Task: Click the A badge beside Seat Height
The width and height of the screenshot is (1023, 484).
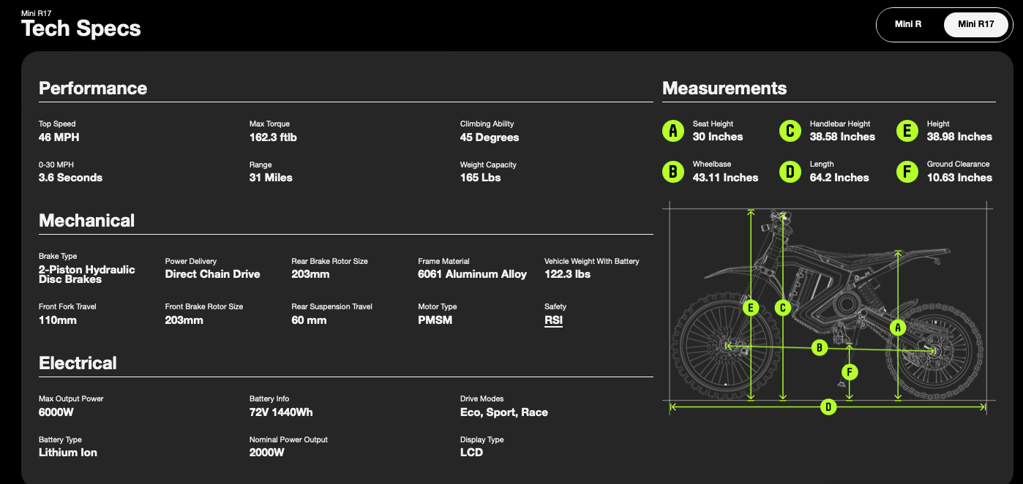Action: pos(672,131)
